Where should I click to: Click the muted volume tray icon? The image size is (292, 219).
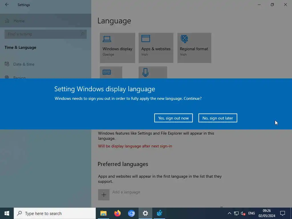point(243,213)
